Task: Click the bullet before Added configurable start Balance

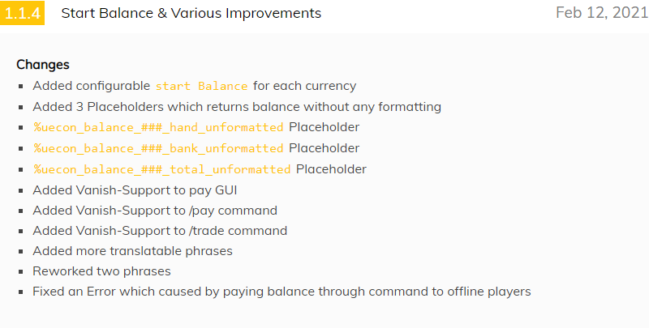Action: [x=21, y=87]
